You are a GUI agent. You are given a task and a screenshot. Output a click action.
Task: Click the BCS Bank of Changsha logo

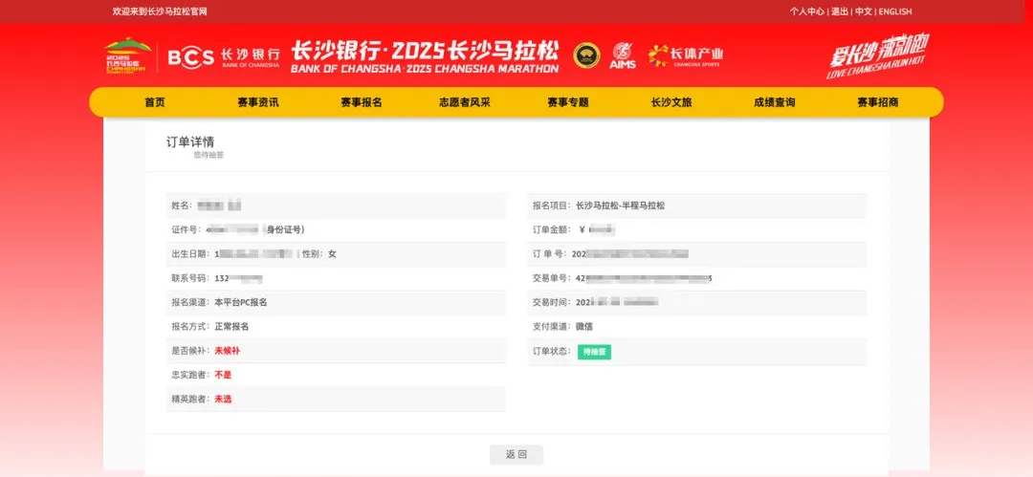[224, 57]
